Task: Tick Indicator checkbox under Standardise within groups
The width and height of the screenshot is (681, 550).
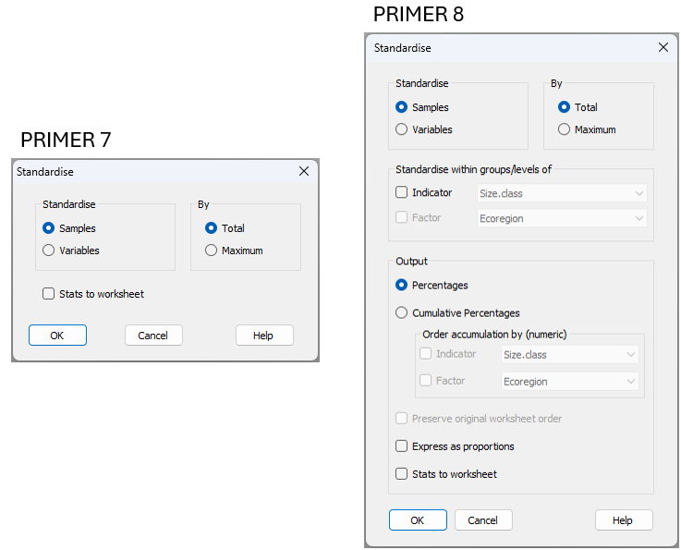Action: point(402,192)
